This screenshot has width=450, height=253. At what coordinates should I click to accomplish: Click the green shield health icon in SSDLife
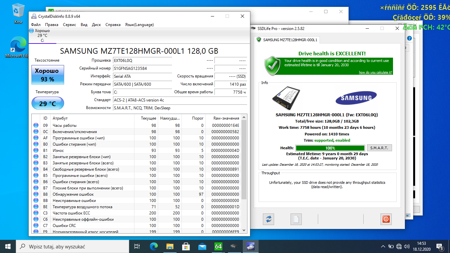click(272, 65)
